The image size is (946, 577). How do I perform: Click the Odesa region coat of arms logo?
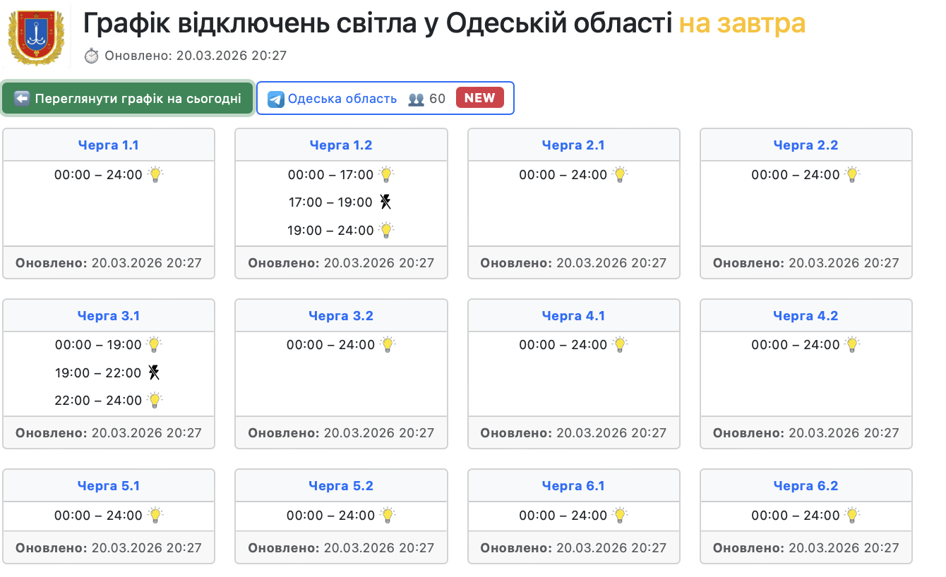tap(35, 35)
